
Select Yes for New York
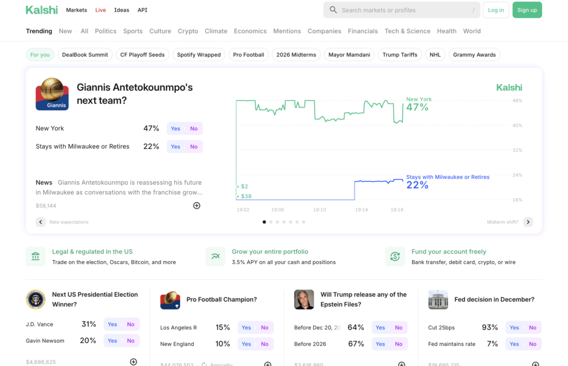[175, 129]
